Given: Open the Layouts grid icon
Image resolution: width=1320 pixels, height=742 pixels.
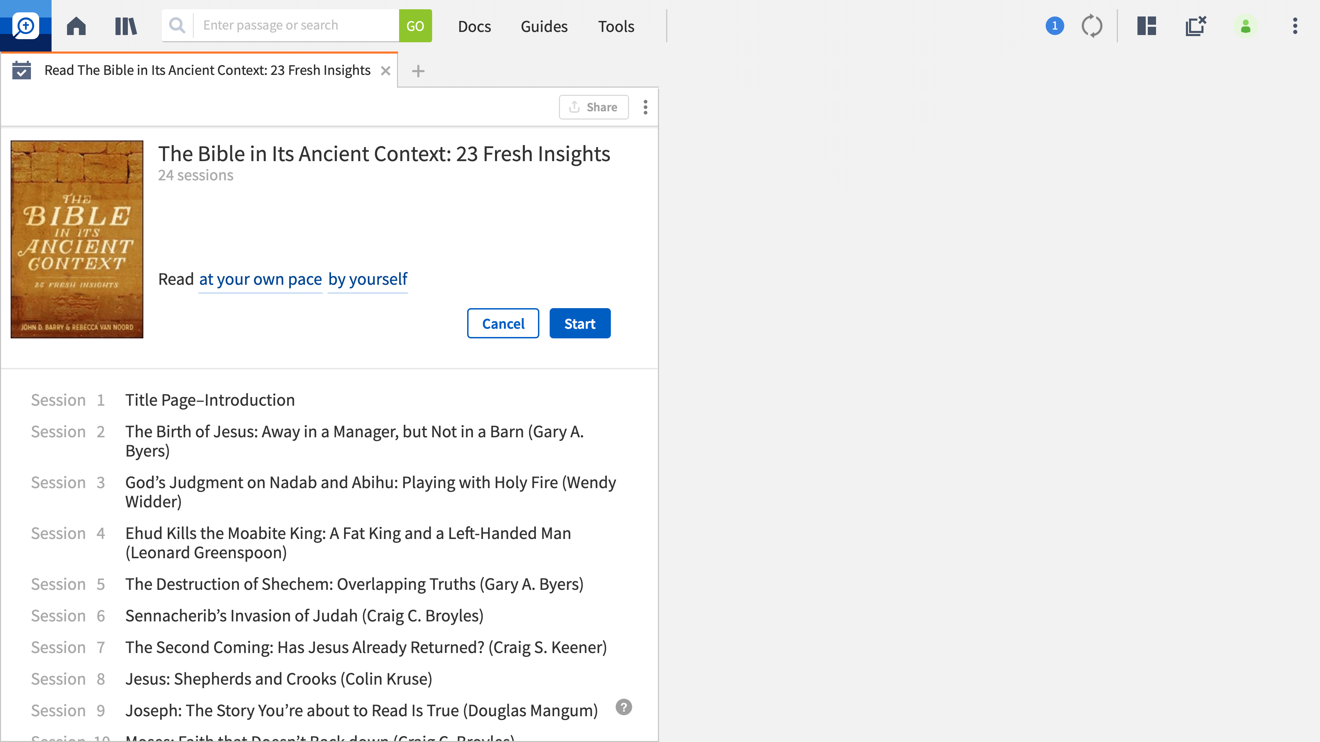Looking at the screenshot, I should click(x=1146, y=26).
